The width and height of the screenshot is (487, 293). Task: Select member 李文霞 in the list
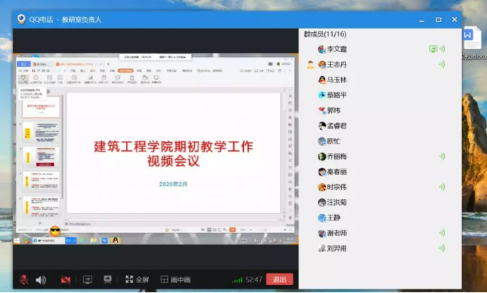point(336,49)
